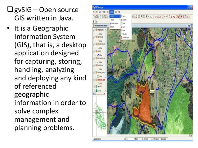Click the first icon on the second toolbar row
This screenshot has width=198, height=148.
coord(94,21)
